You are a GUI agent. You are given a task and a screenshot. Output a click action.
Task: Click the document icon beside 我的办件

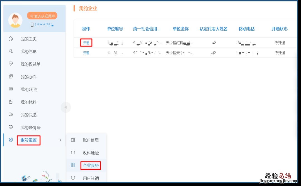point(11,77)
